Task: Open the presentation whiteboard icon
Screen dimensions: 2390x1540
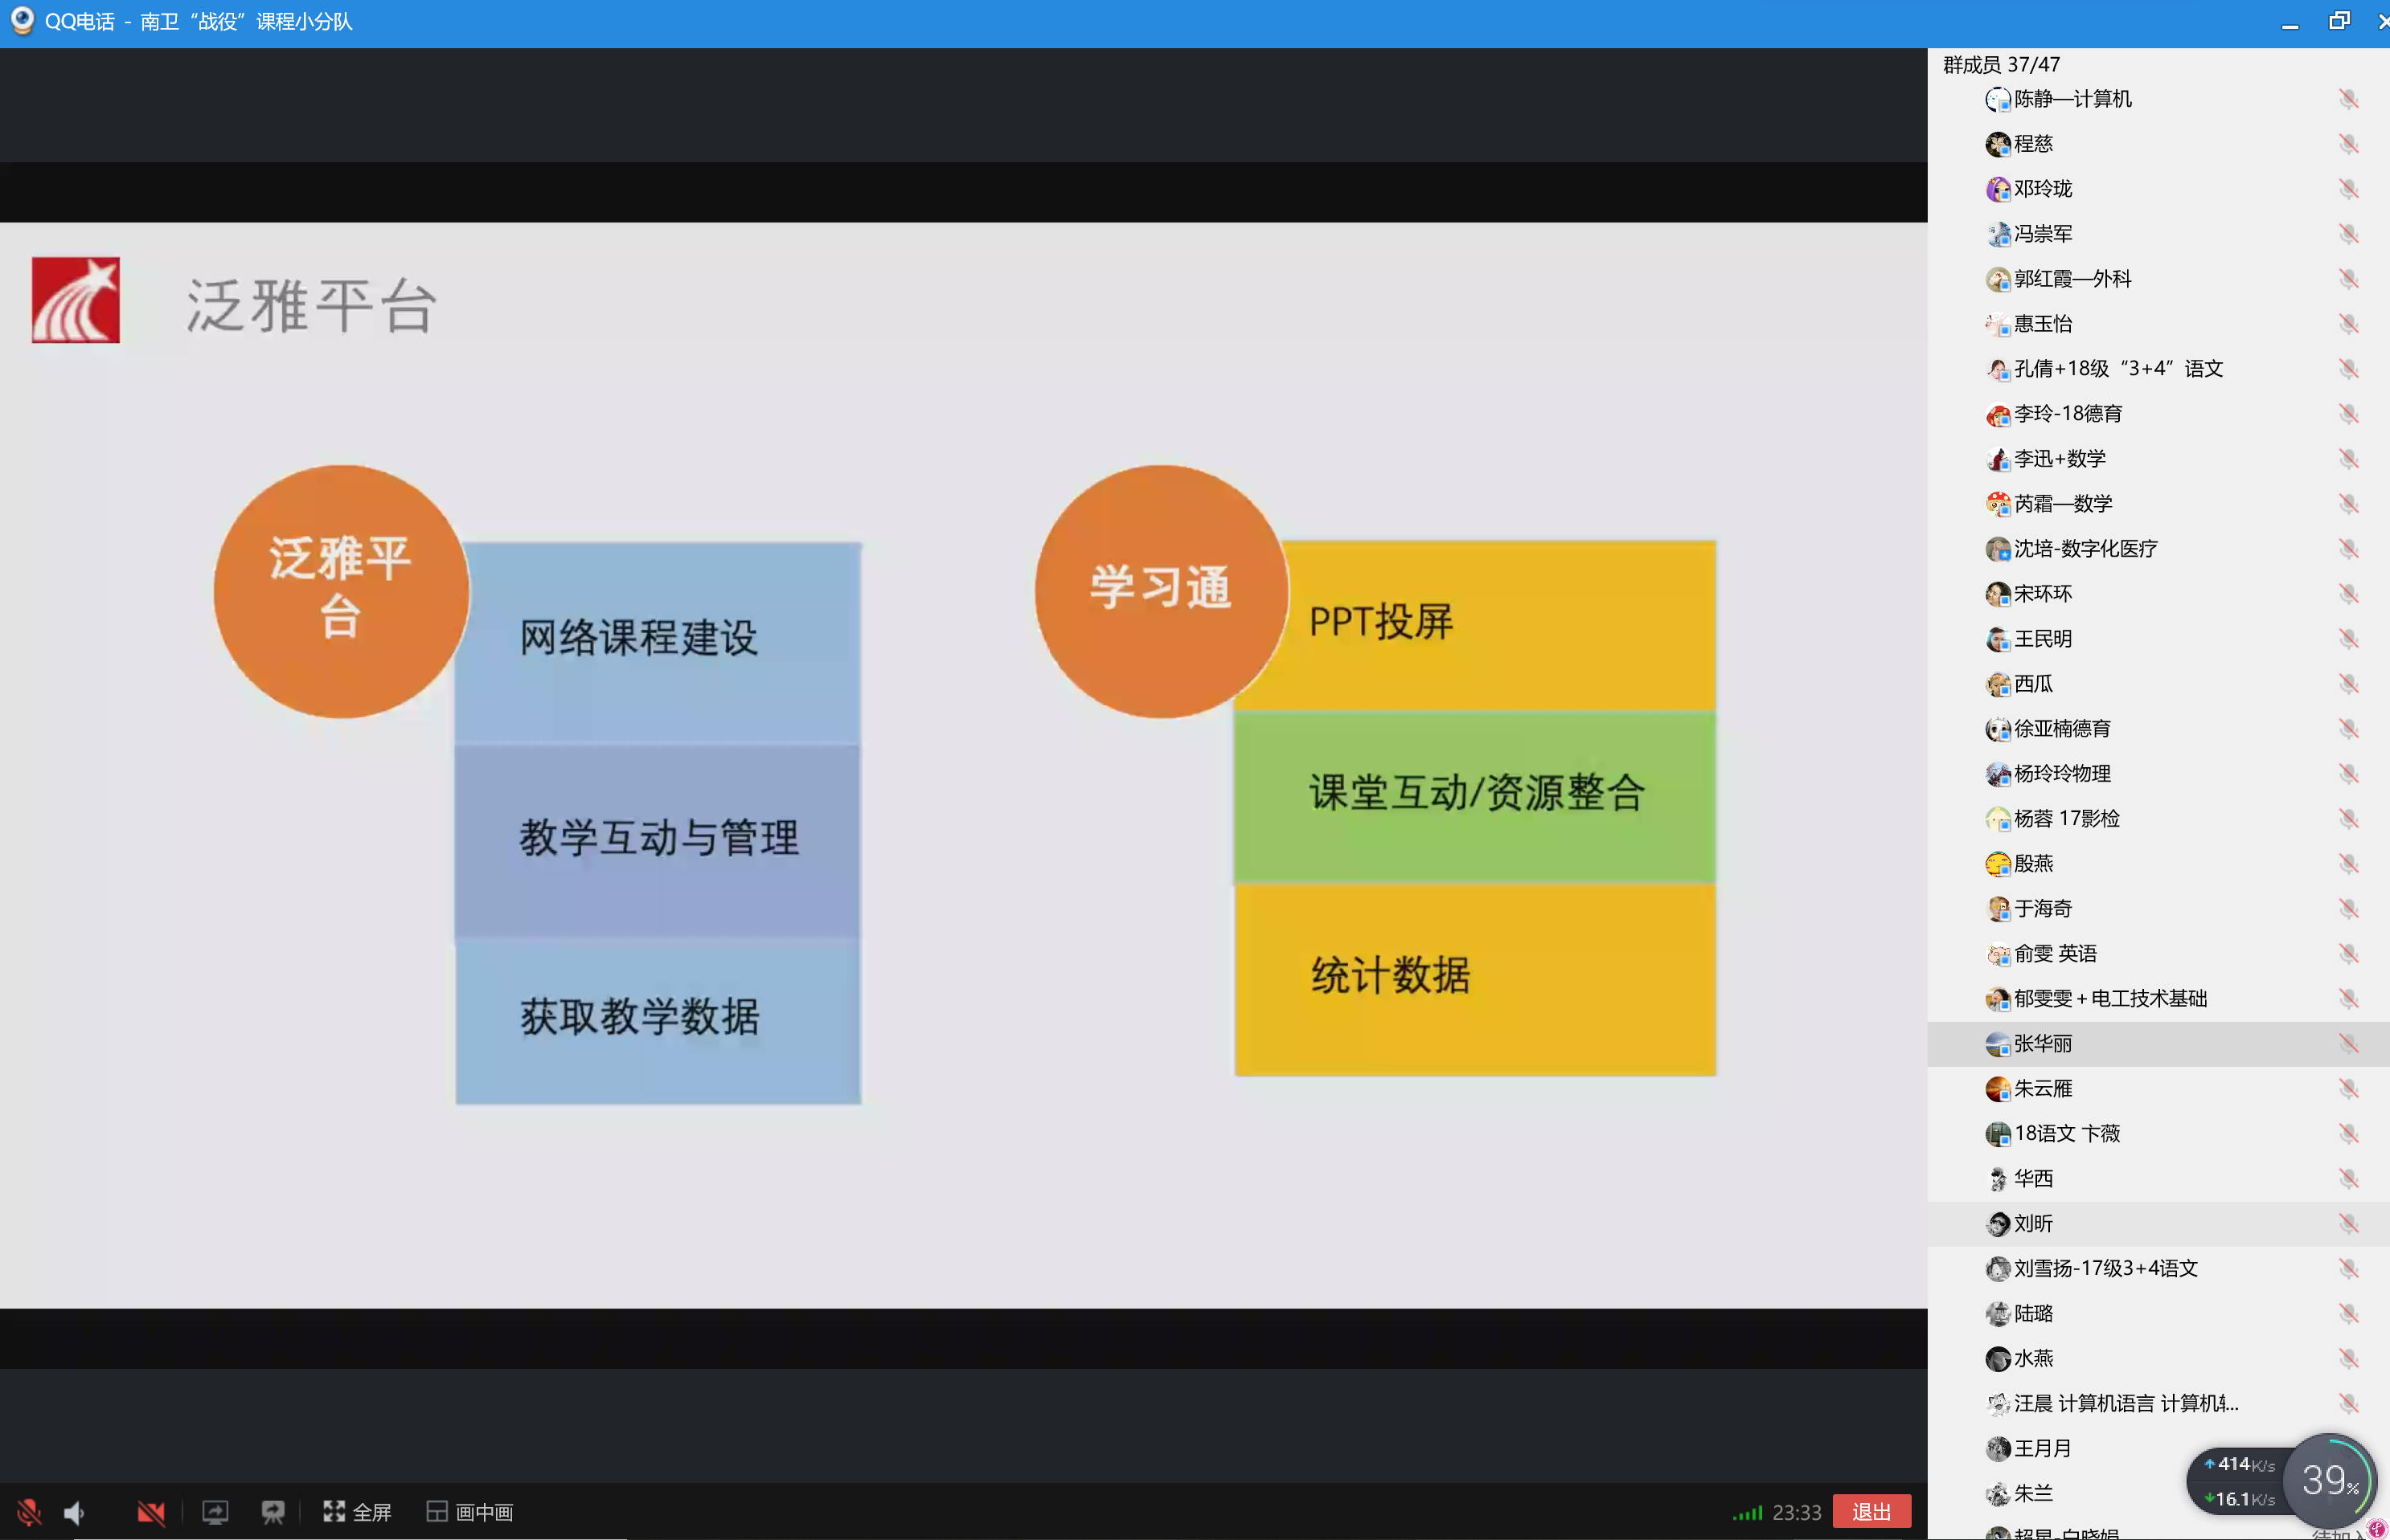Action: pyautogui.click(x=272, y=1512)
